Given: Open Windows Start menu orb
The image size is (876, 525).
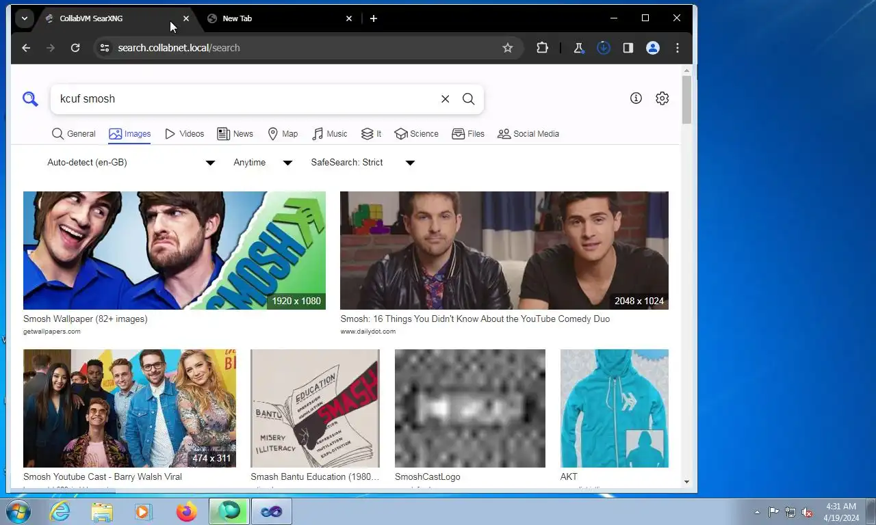Looking at the screenshot, I should click(x=18, y=511).
